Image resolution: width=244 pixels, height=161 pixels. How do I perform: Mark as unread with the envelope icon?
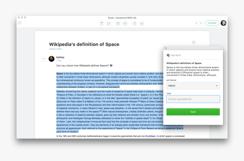point(142,23)
